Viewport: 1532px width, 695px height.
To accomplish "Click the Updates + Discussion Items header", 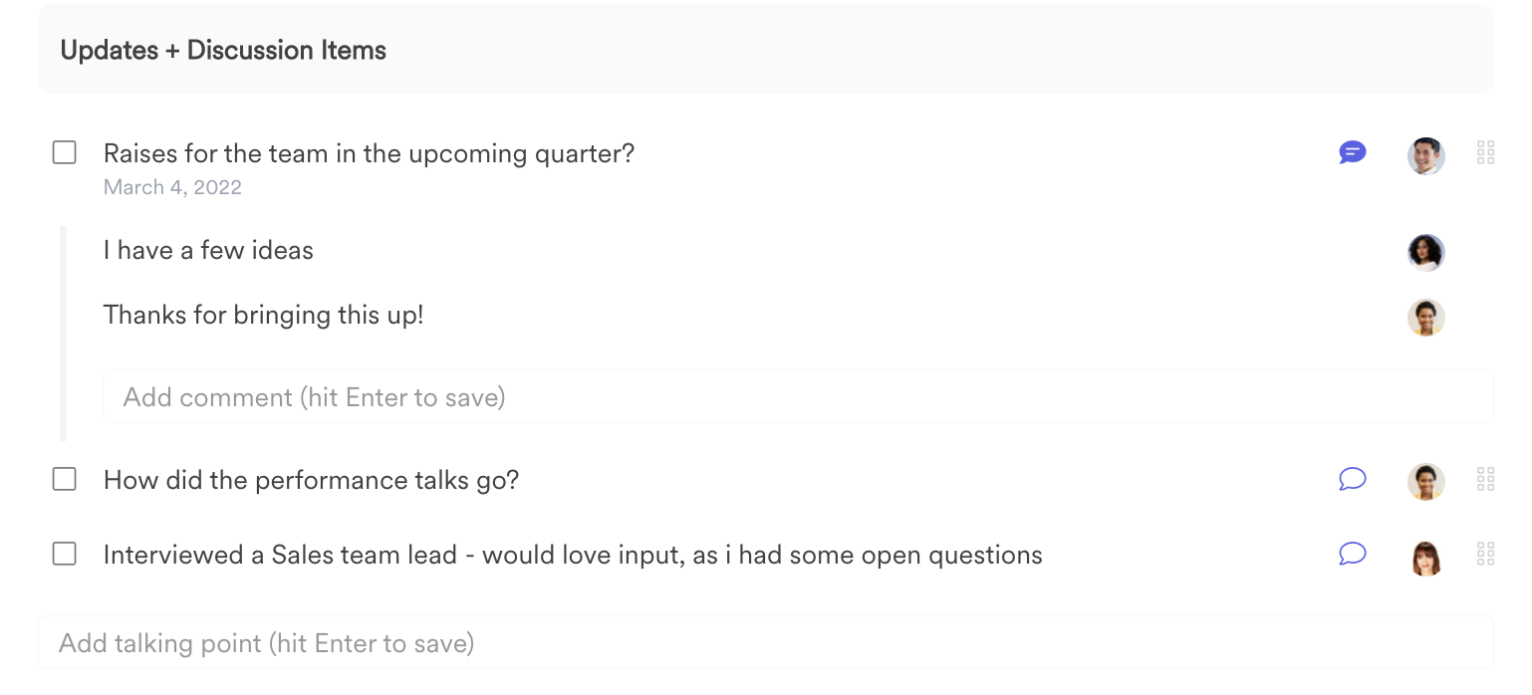I will click(x=223, y=51).
